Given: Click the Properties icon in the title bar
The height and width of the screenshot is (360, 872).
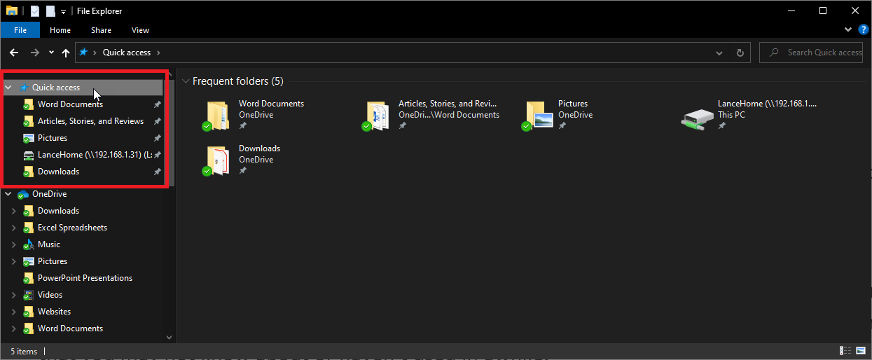Looking at the screenshot, I should (x=34, y=11).
